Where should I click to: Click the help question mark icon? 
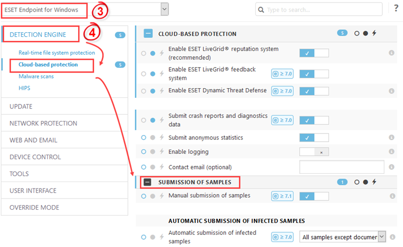point(396,8)
